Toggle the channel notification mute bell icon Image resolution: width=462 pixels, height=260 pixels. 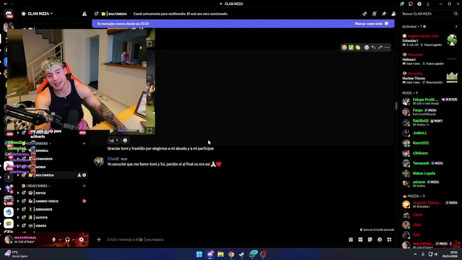374,14
